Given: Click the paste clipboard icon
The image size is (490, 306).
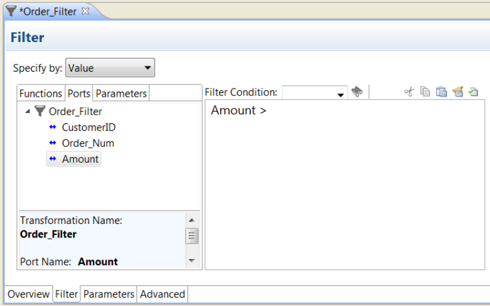Looking at the screenshot, I should click(x=442, y=92).
